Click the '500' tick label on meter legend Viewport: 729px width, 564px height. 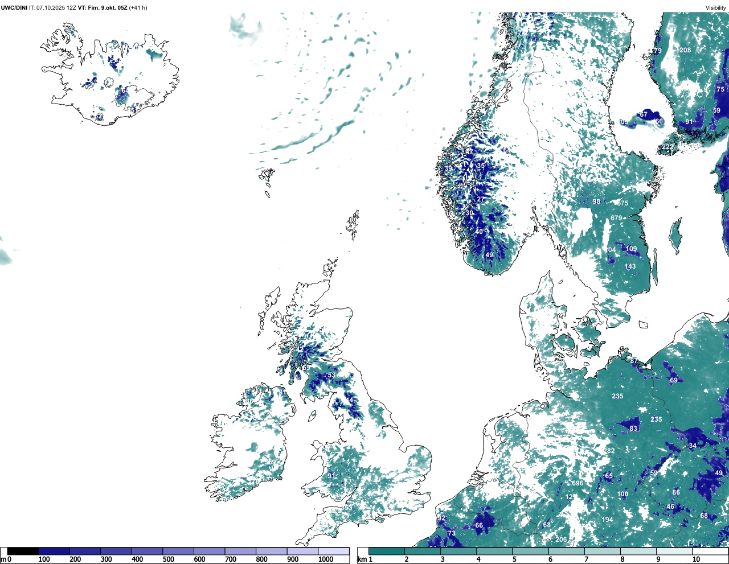[168, 559]
